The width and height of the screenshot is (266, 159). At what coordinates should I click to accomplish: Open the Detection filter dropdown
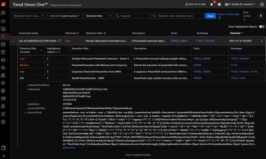point(99,16)
